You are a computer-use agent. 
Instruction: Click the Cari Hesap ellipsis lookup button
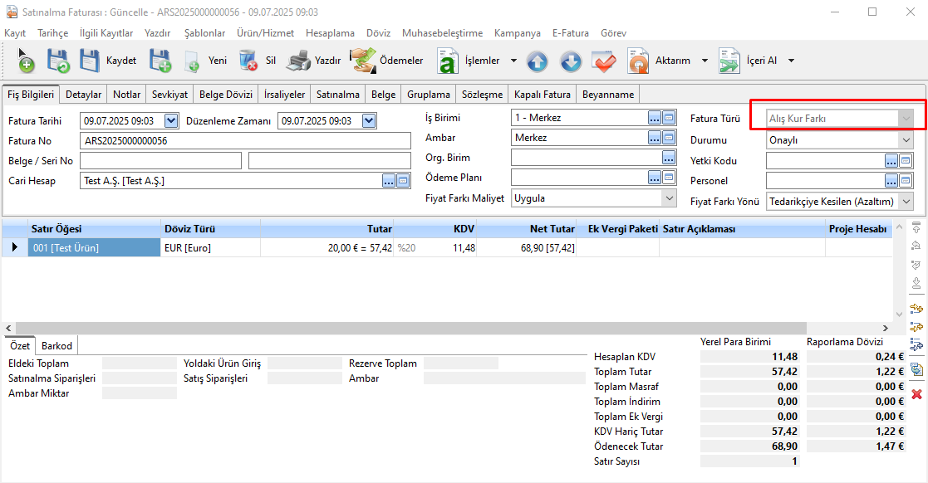click(x=388, y=181)
